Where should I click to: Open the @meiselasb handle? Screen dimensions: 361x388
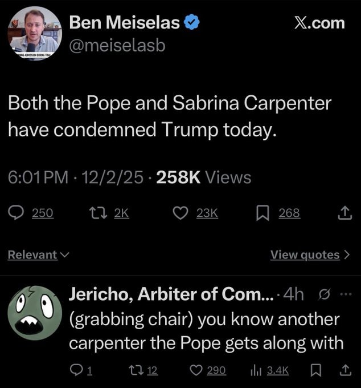(117, 45)
